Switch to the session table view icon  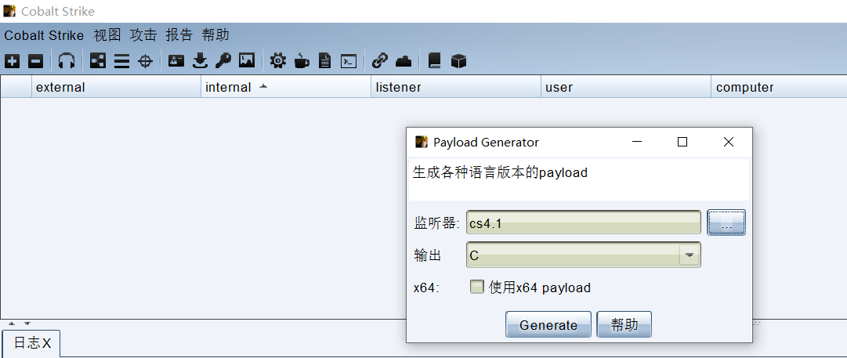121,61
